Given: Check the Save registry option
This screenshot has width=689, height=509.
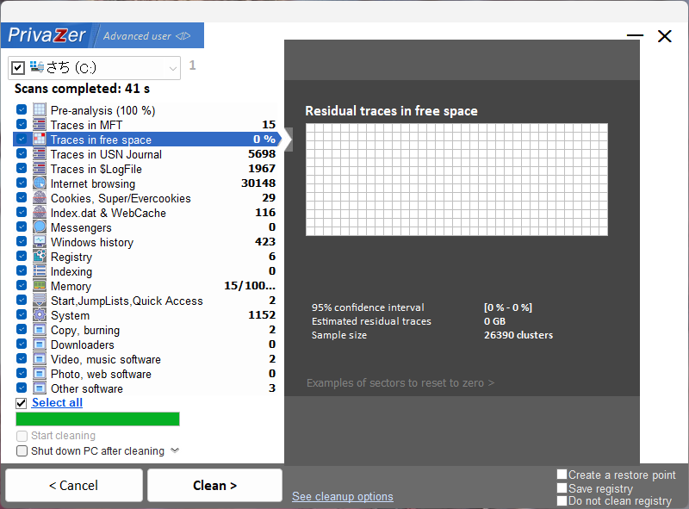Looking at the screenshot, I should (562, 488).
